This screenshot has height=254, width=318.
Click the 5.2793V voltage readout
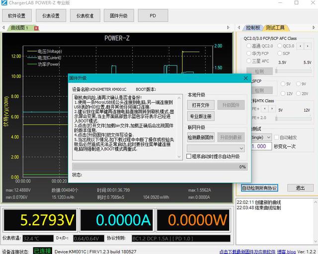40,220
